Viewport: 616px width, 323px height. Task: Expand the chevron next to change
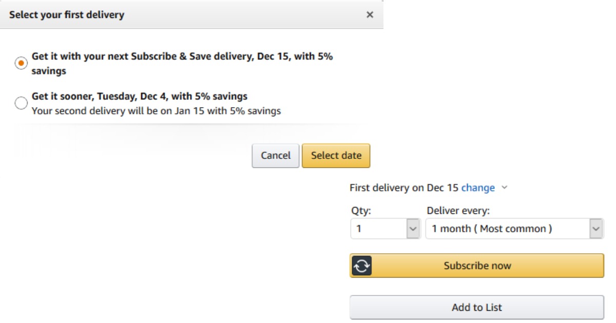click(x=504, y=188)
